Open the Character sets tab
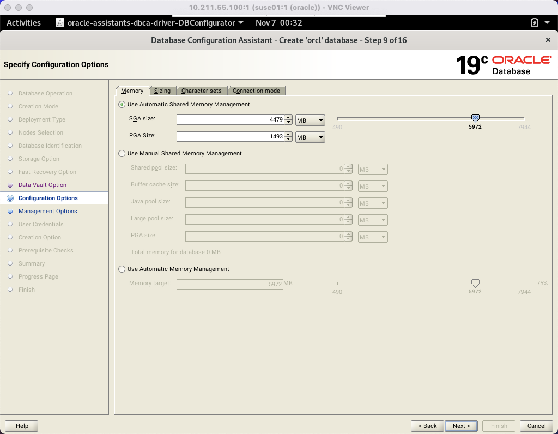 [202, 91]
